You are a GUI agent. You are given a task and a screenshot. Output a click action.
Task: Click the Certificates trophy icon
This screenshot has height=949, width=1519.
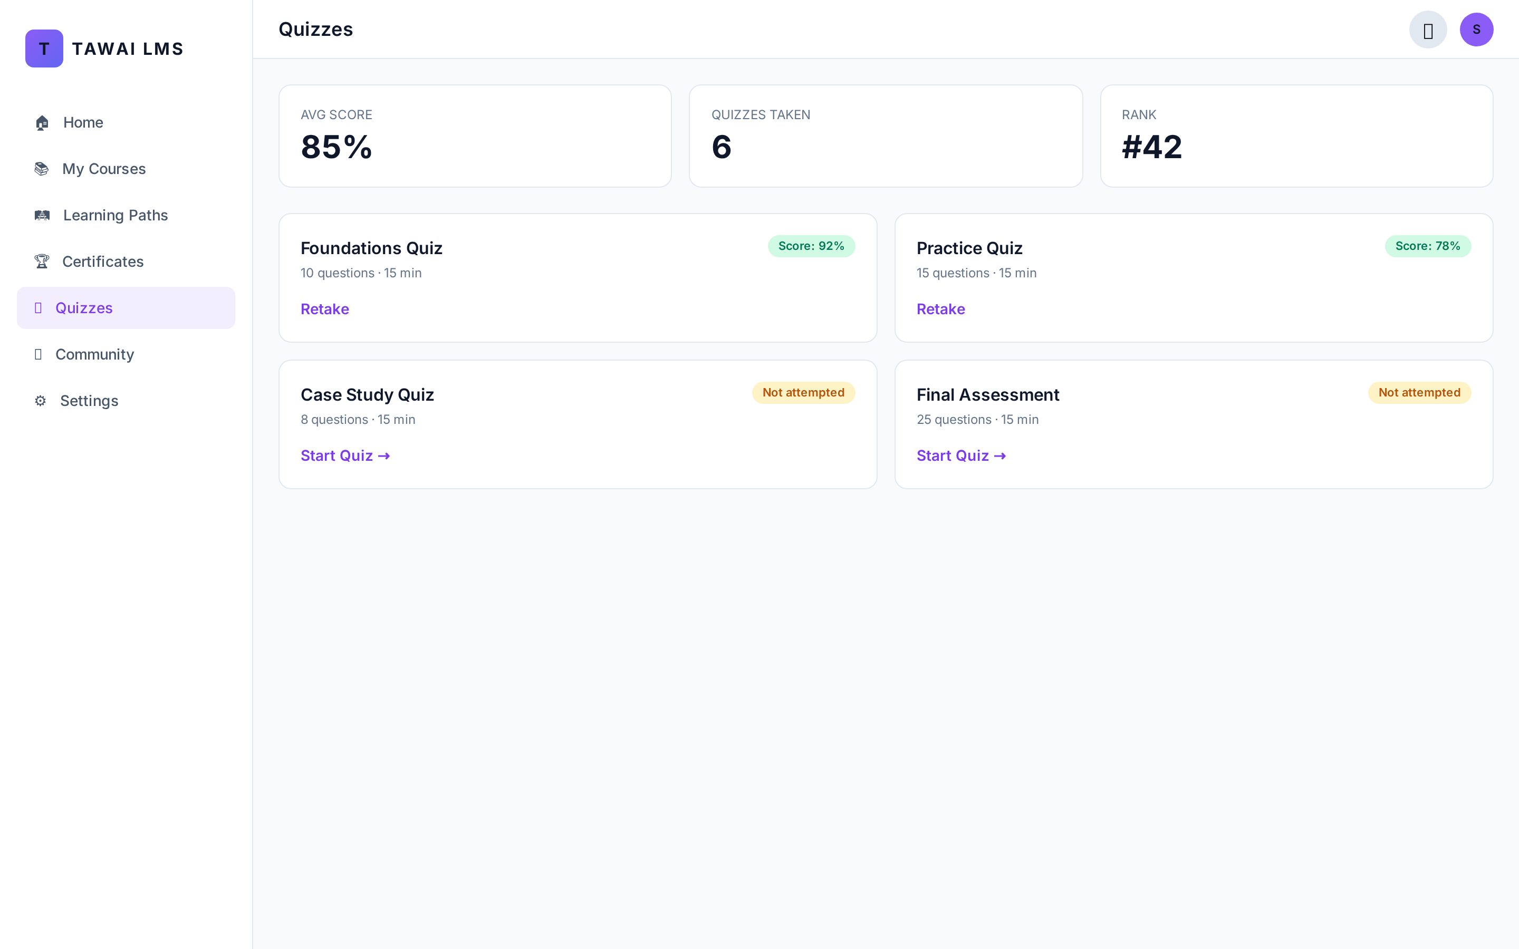point(42,262)
